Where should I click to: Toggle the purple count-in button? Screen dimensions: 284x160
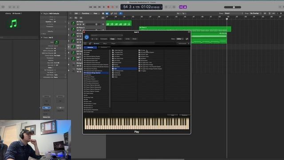(181, 7)
